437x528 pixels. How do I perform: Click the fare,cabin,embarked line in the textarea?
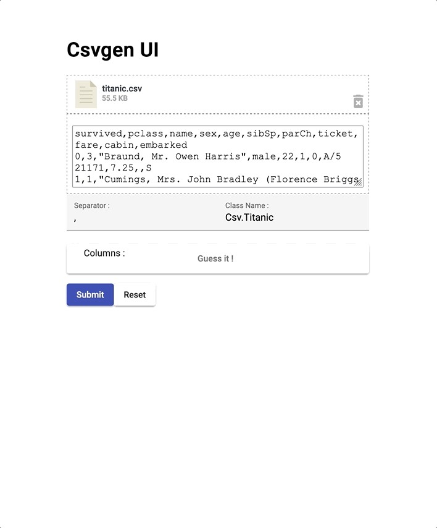(131, 145)
